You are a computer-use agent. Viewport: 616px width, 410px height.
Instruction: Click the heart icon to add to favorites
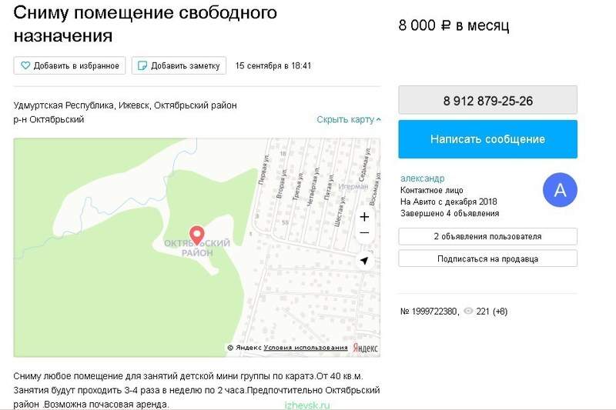tap(25, 65)
